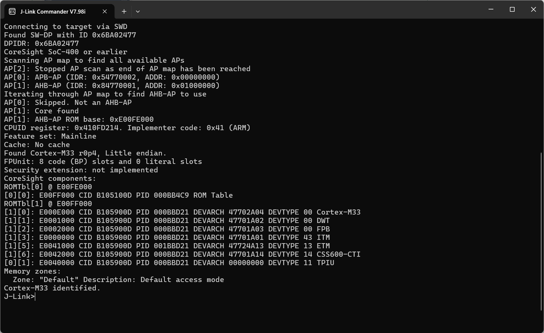Click the 'Found SW-DP with ID 0x6BA02477' line
544x333 pixels.
coord(70,35)
